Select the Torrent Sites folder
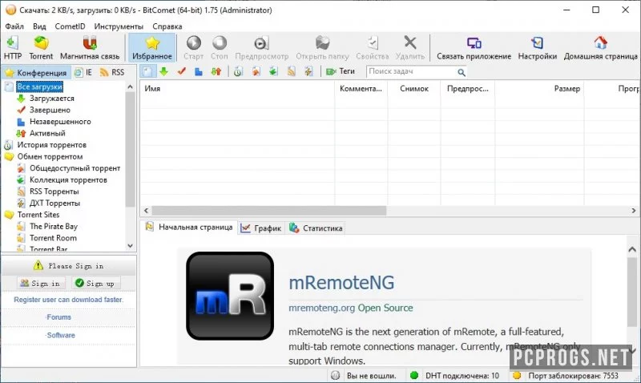 point(38,215)
